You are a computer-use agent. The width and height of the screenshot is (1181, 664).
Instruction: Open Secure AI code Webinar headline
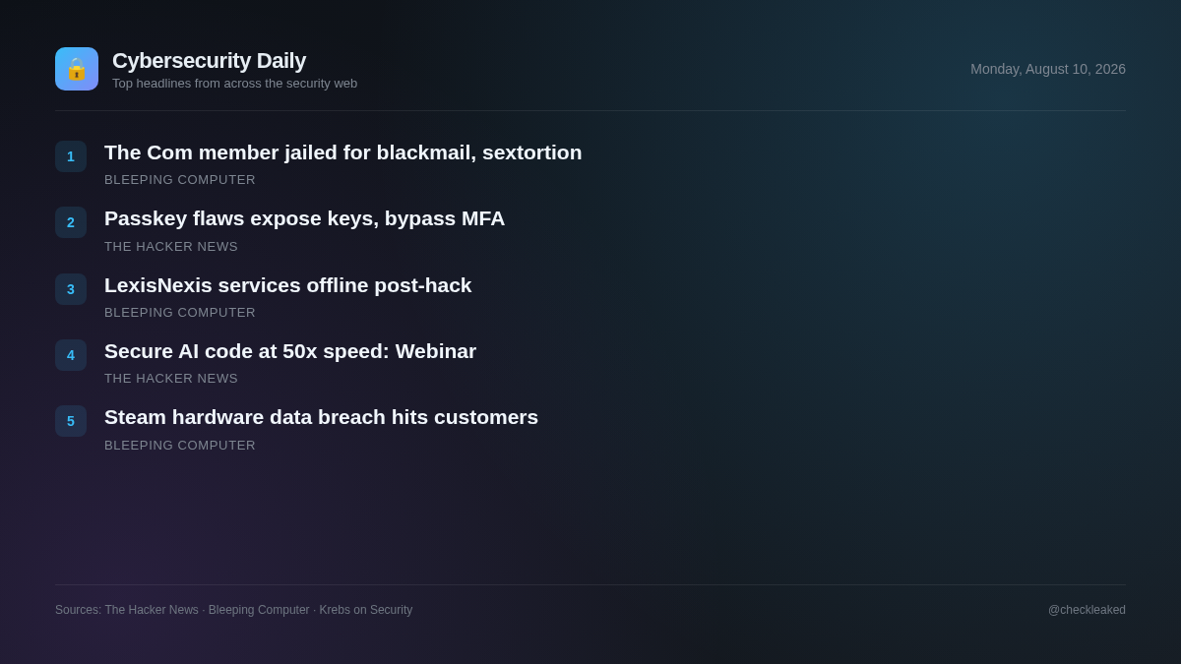[290, 351]
